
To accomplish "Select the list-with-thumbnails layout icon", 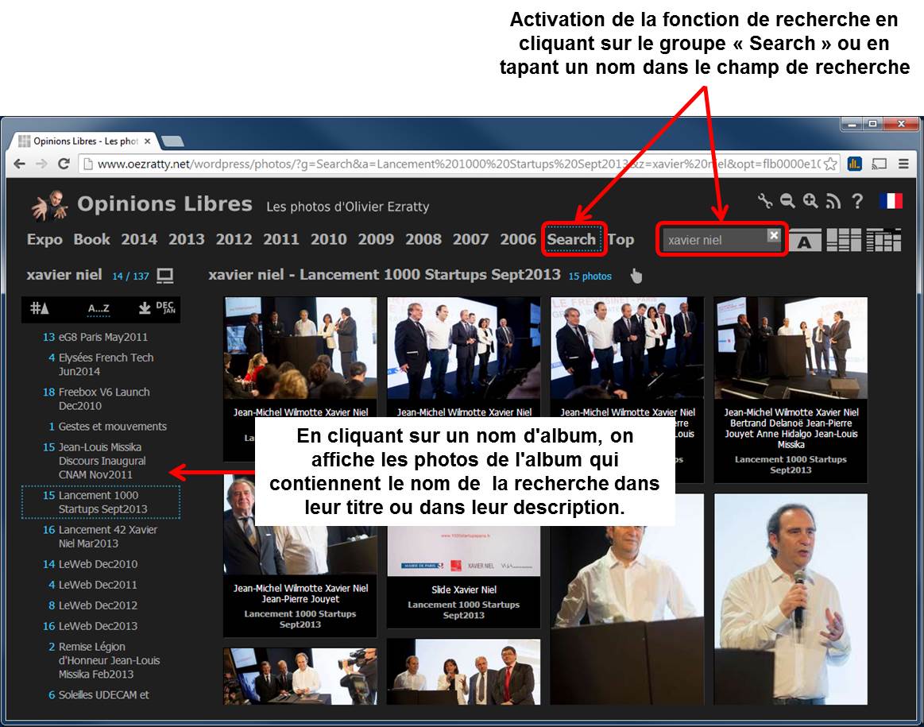I will click(883, 240).
